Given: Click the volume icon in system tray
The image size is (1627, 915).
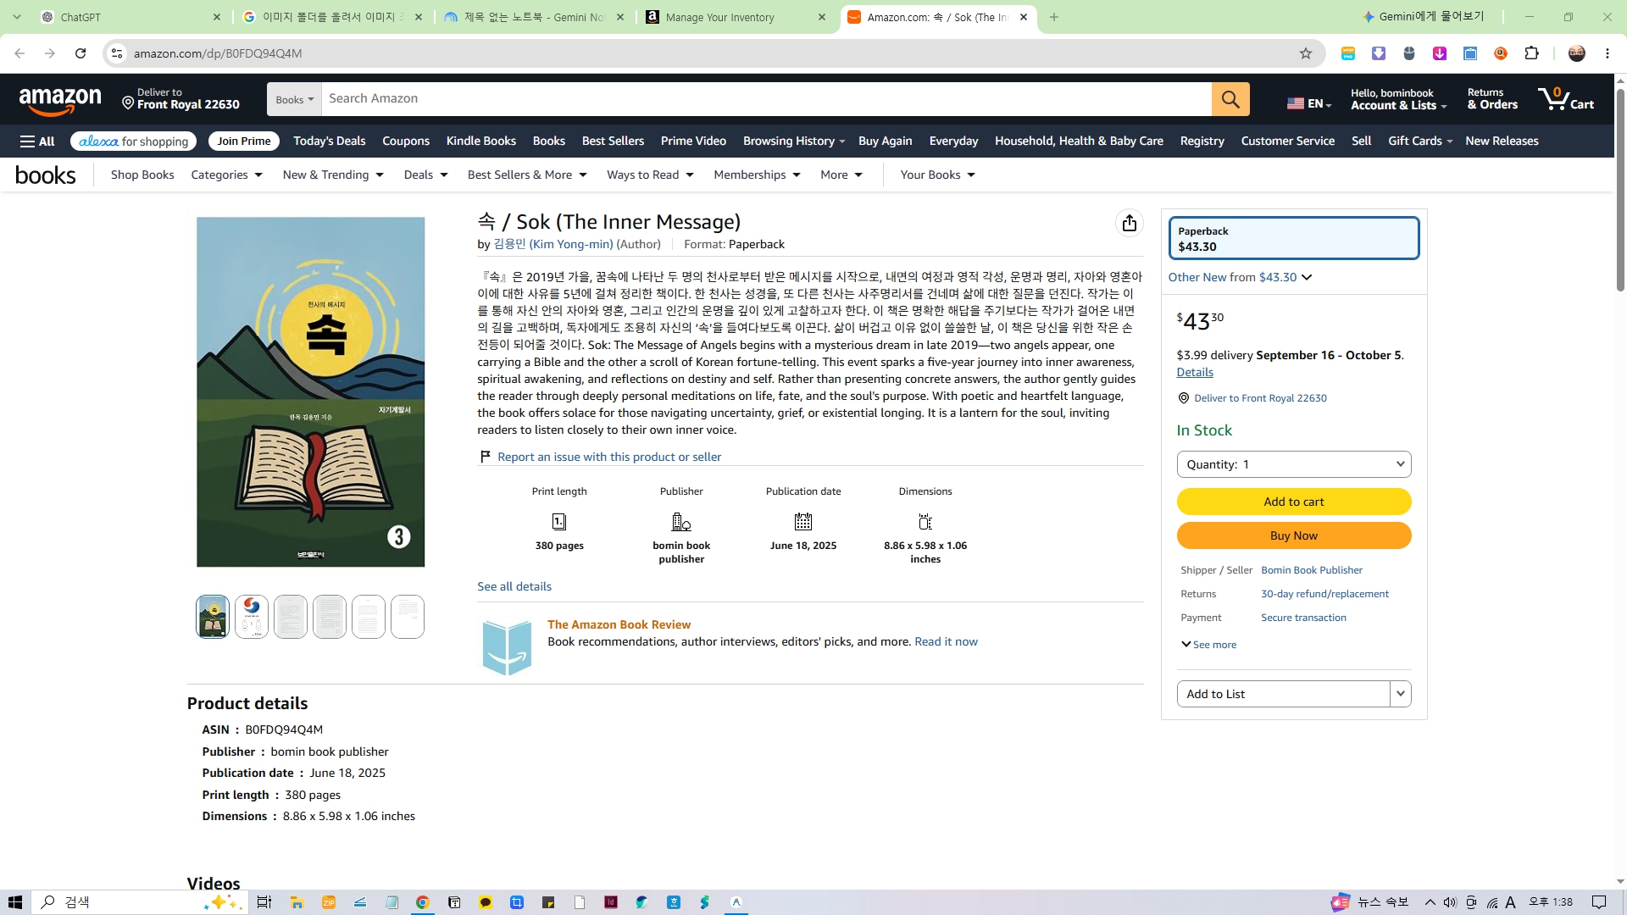Looking at the screenshot, I should pyautogui.click(x=1450, y=902).
